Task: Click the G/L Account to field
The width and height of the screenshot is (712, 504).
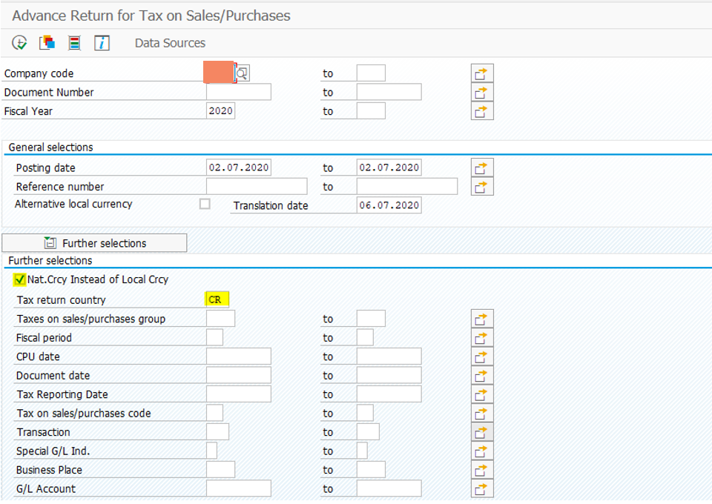Action: (x=389, y=488)
